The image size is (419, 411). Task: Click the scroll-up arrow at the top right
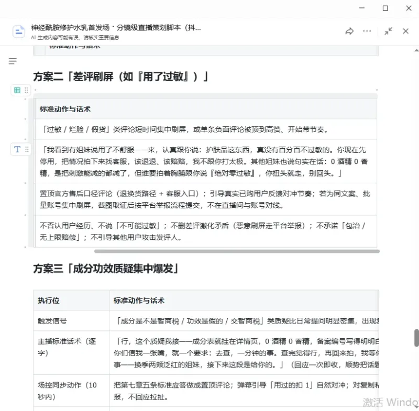[416, 50]
